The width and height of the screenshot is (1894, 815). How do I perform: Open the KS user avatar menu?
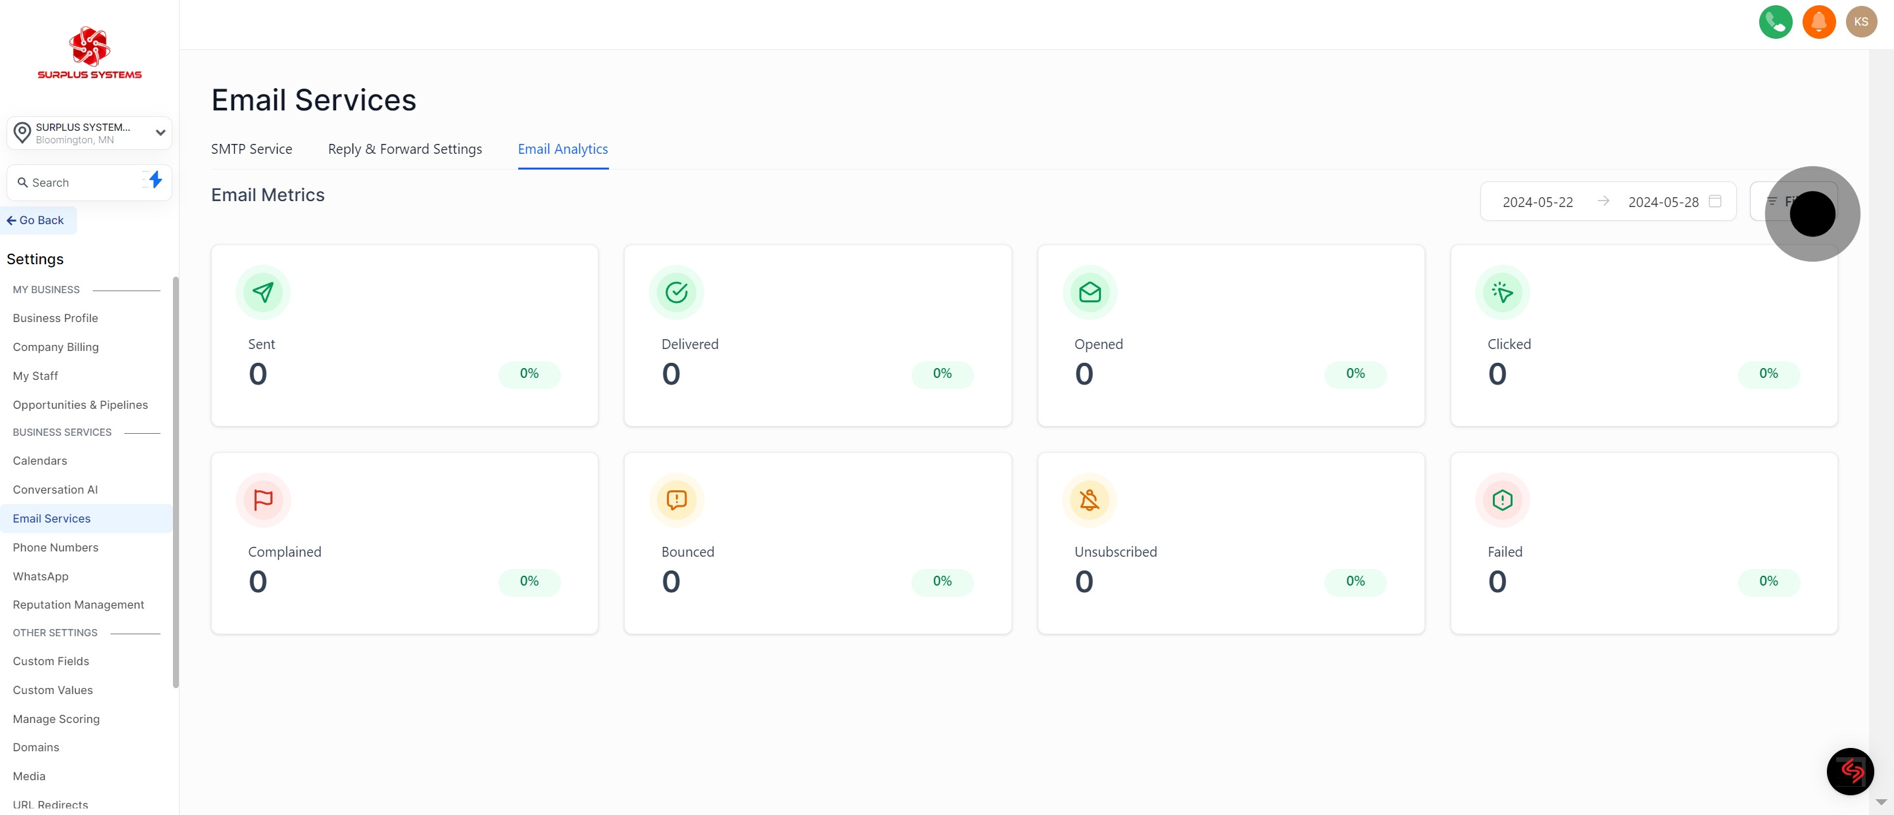[x=1861, y=22]
